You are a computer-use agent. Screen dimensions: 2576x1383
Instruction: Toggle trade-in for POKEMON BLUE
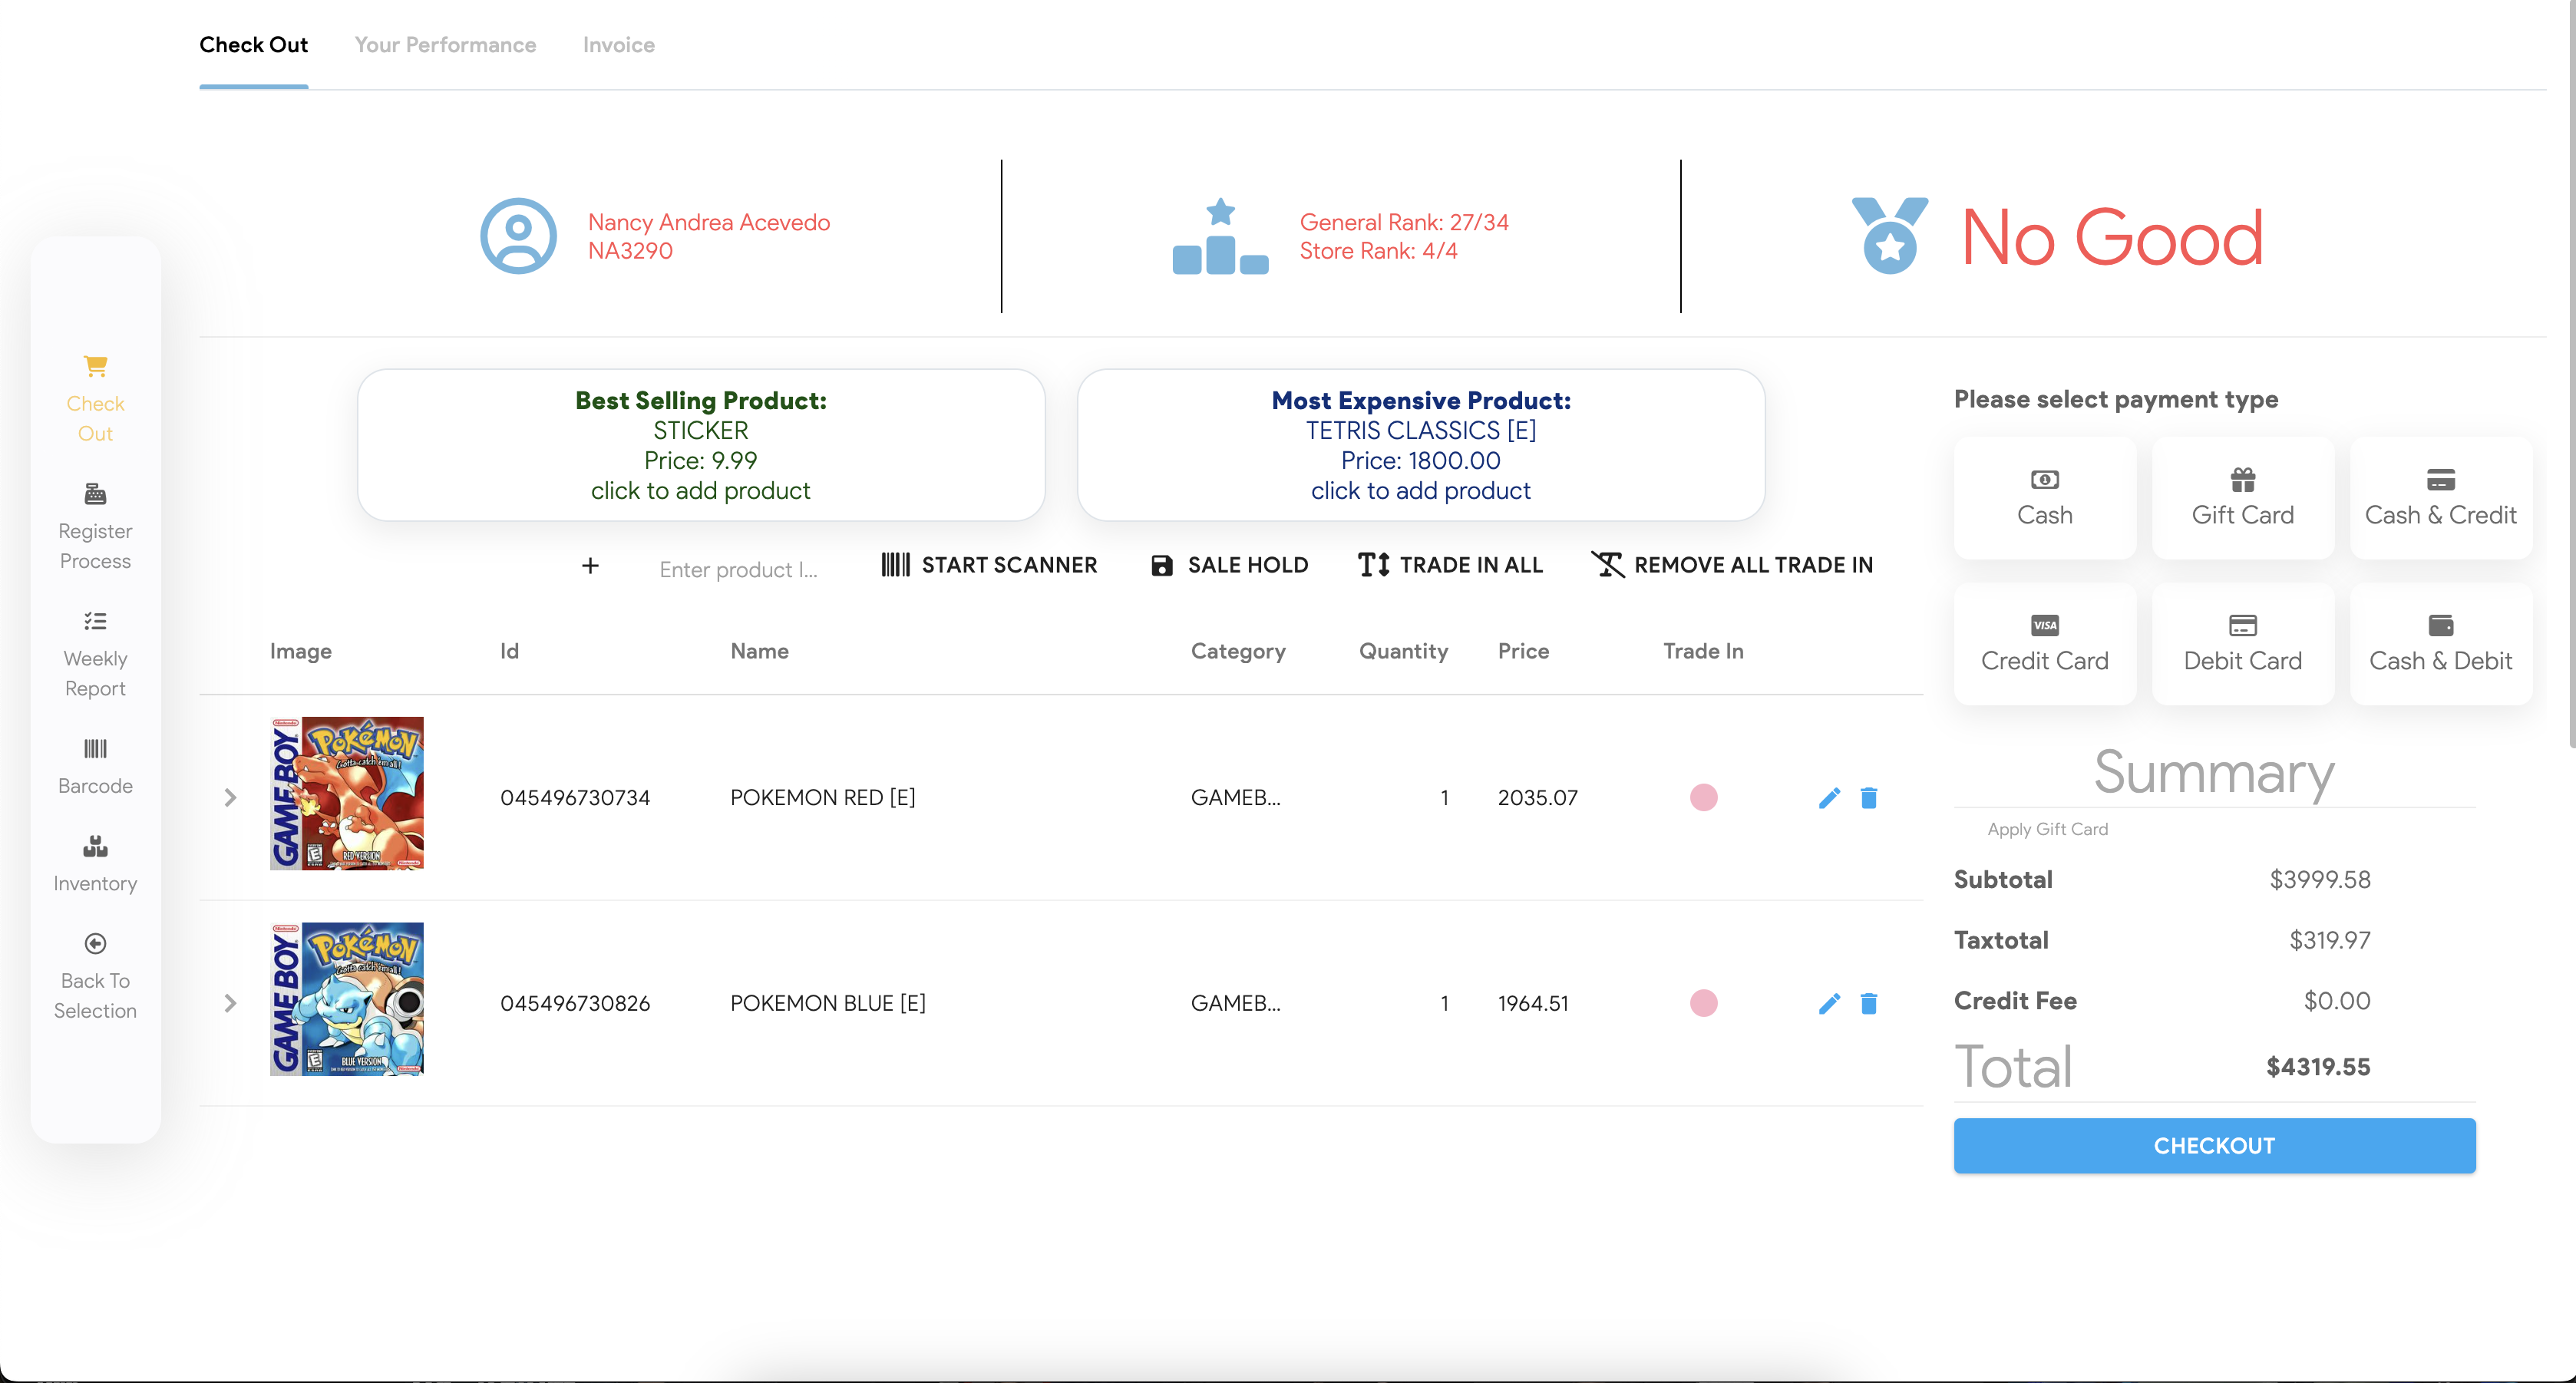point(1703,1004)
